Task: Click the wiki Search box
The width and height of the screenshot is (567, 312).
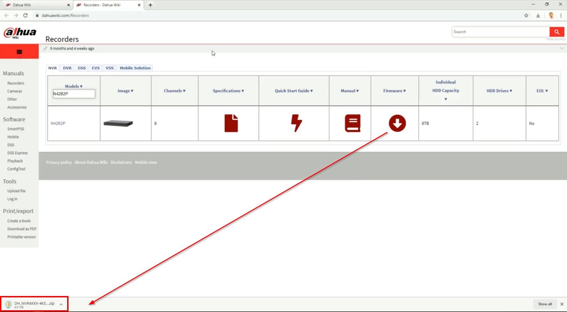Action: (501, 32)
